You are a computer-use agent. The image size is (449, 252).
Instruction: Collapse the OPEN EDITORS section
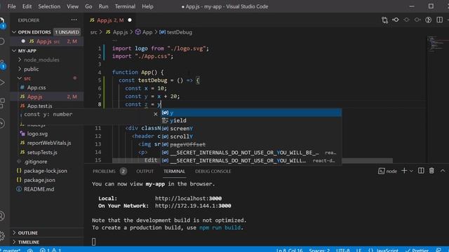[x=14, y=32]
